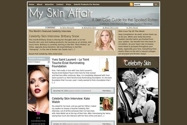Open the Skin Skincare ad link

click(67, 27)
